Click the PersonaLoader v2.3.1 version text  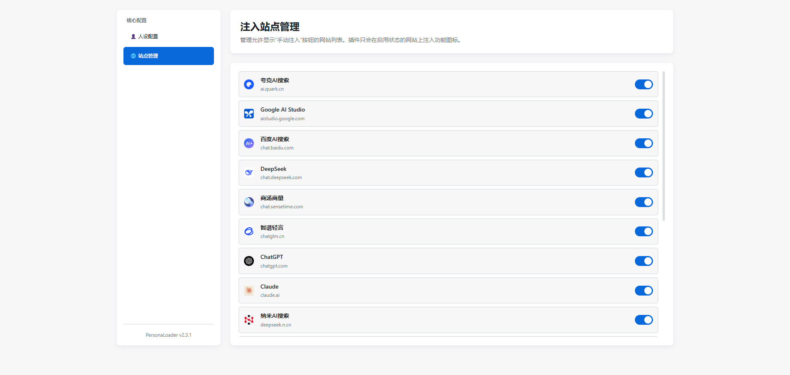(x=169, y=335)
